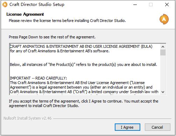Screen dimensions: 176x136
Task: Minimize the Craft Director Studio Setup window
Action: point(135,5)
